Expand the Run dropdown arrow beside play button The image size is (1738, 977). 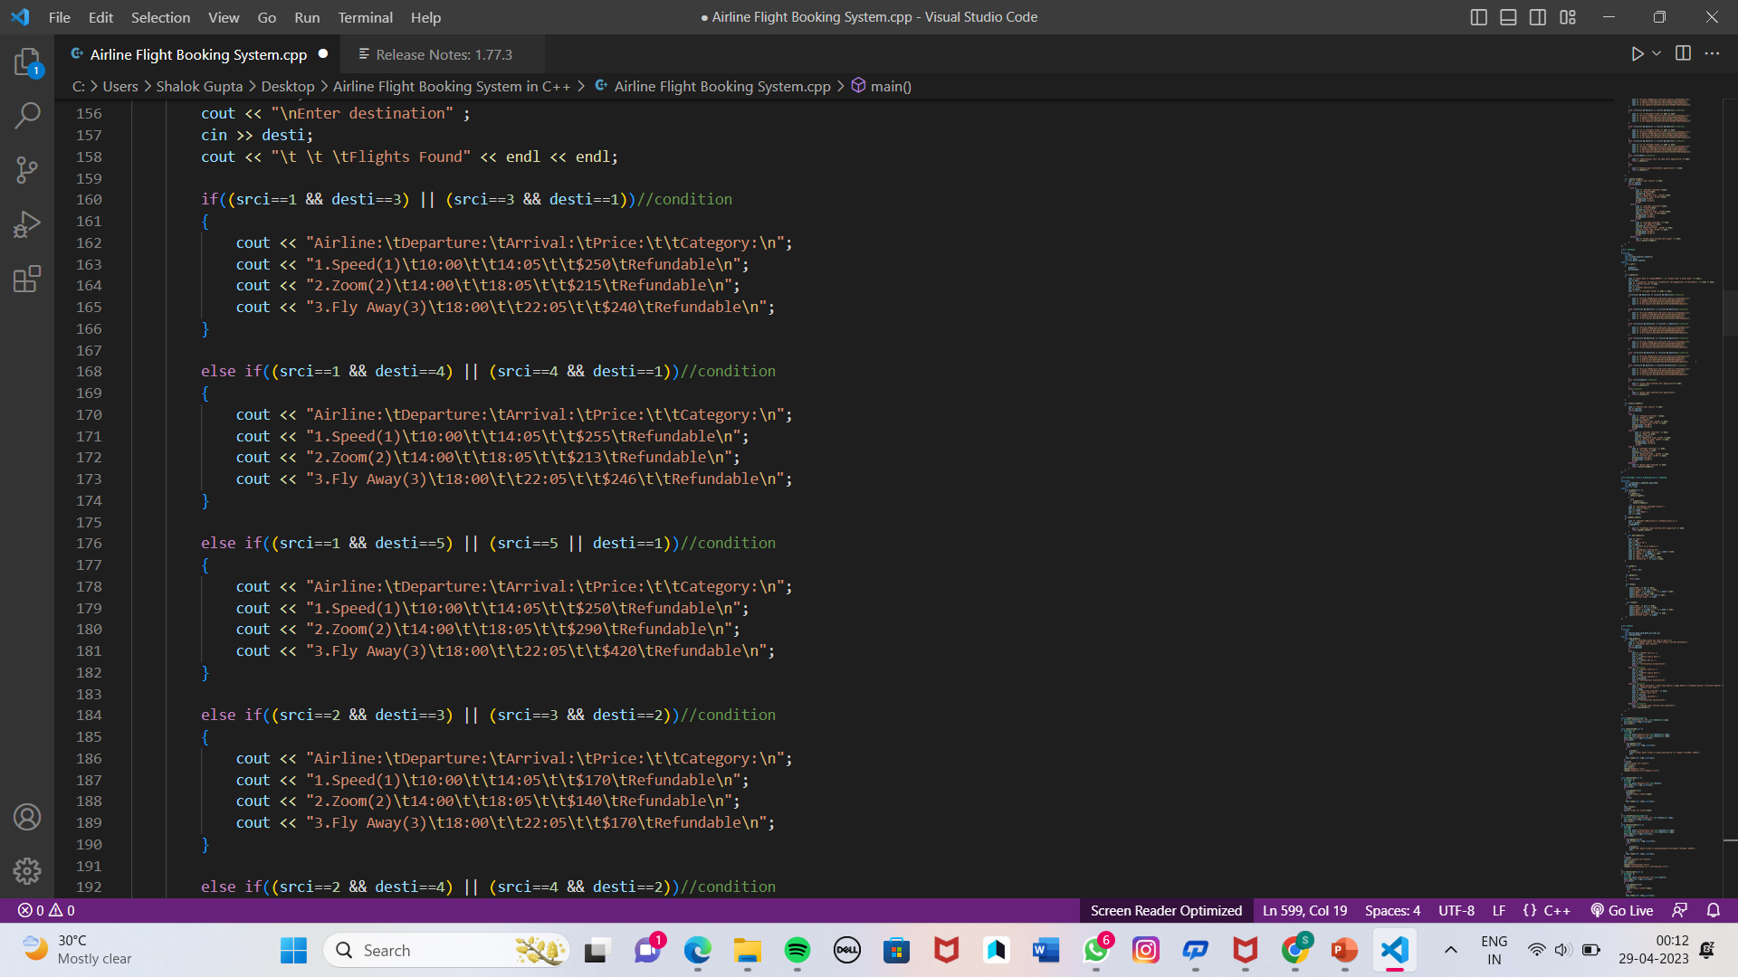[x=1657, y=53]
